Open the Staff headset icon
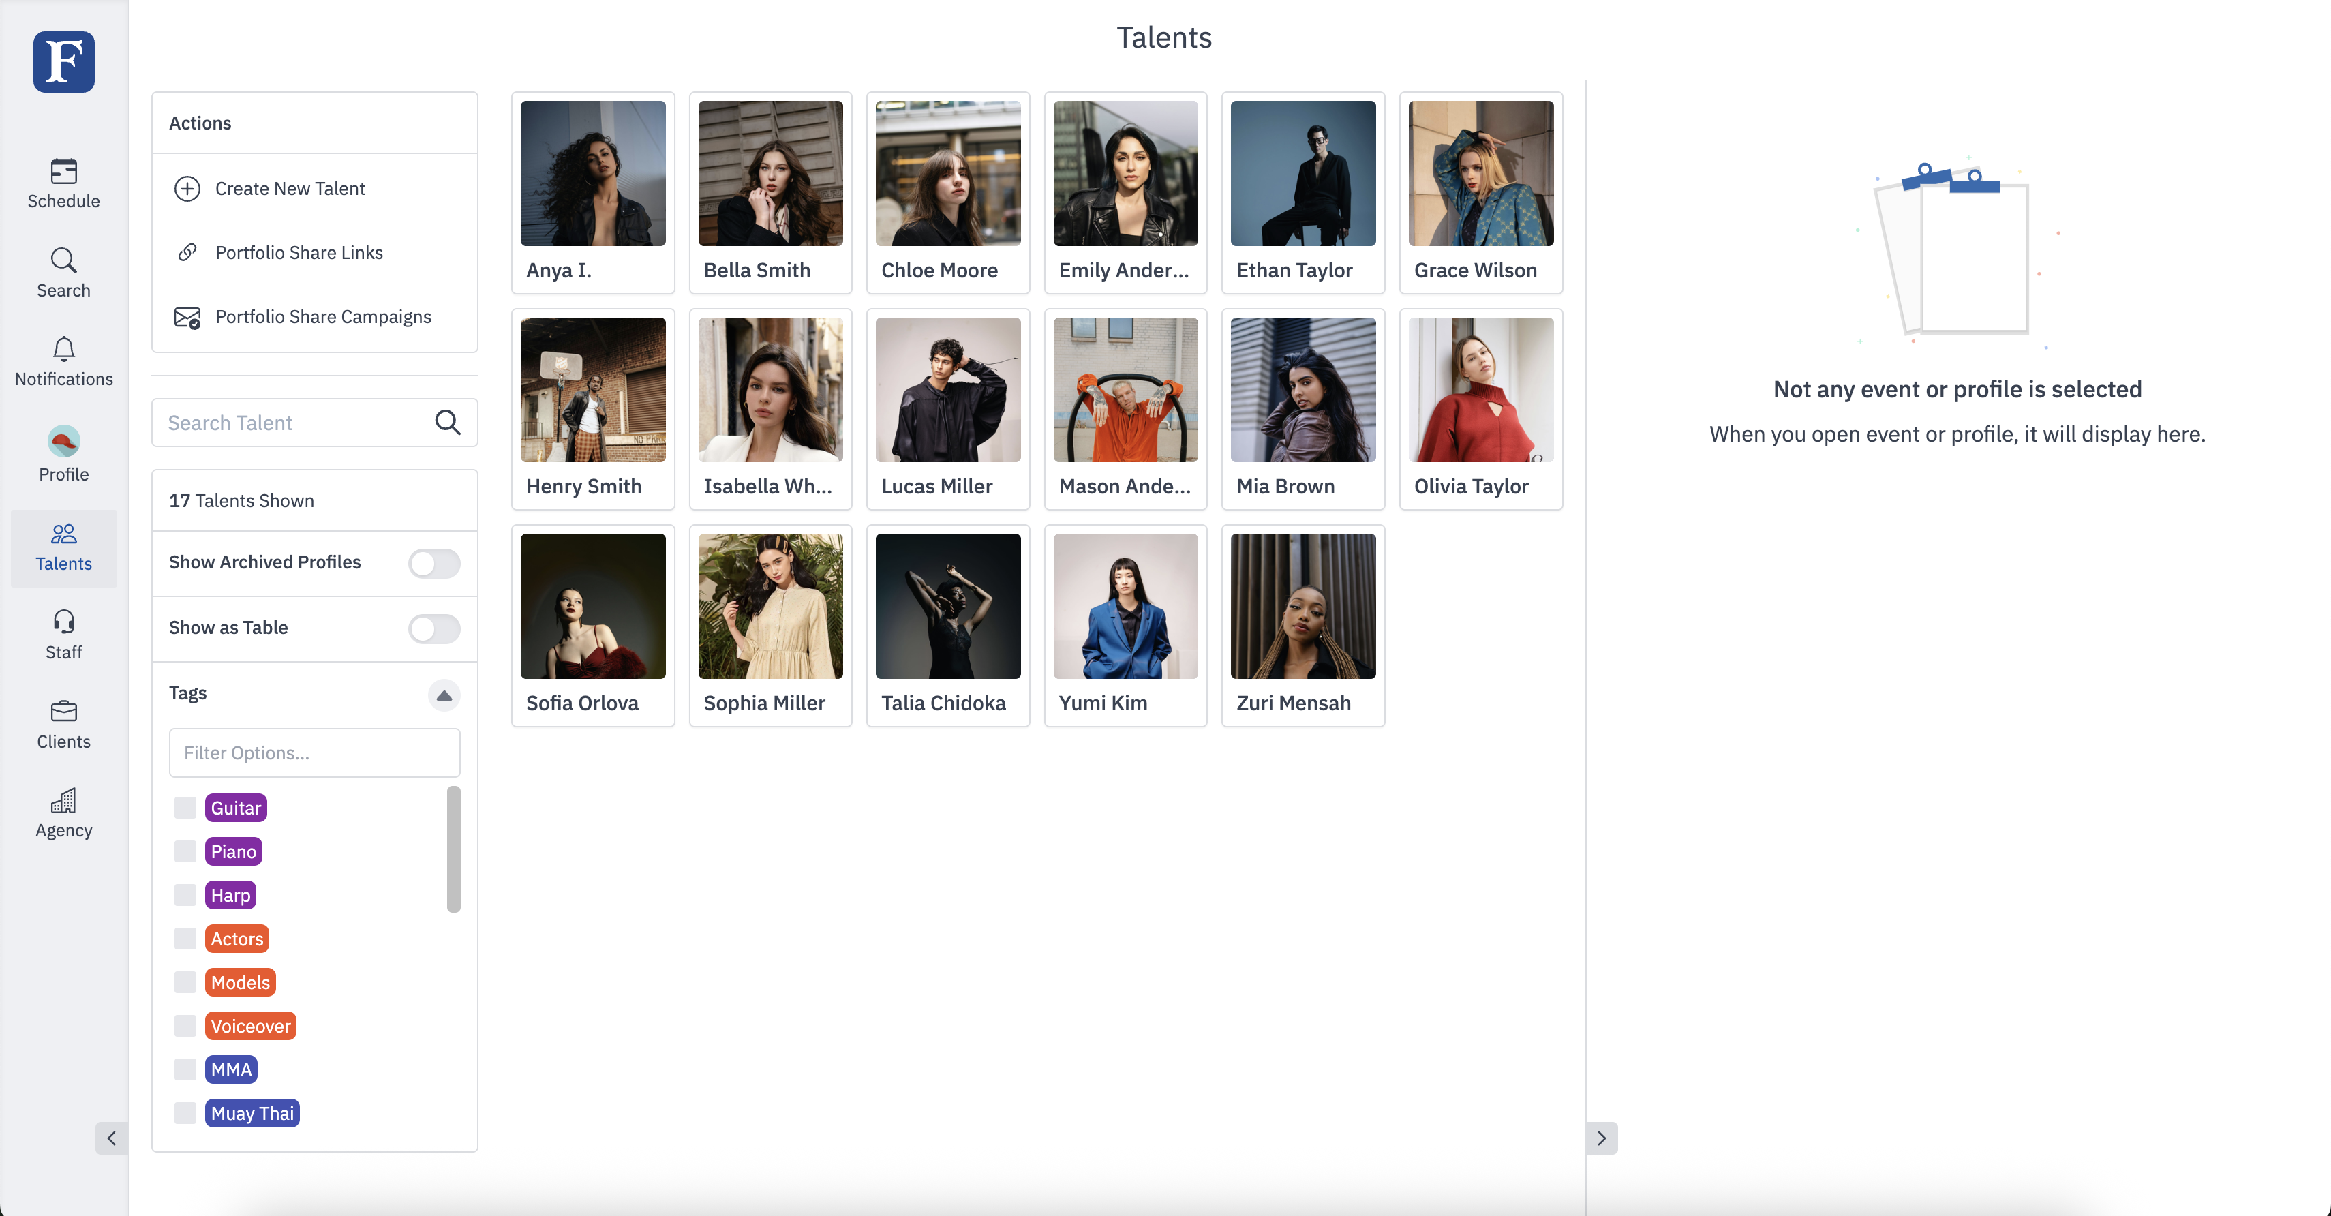Viewport: 2331px width, 1216px height. [63, 622]
